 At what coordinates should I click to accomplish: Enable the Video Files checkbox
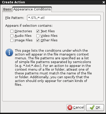pyautogui.click(x=38, y=36)
